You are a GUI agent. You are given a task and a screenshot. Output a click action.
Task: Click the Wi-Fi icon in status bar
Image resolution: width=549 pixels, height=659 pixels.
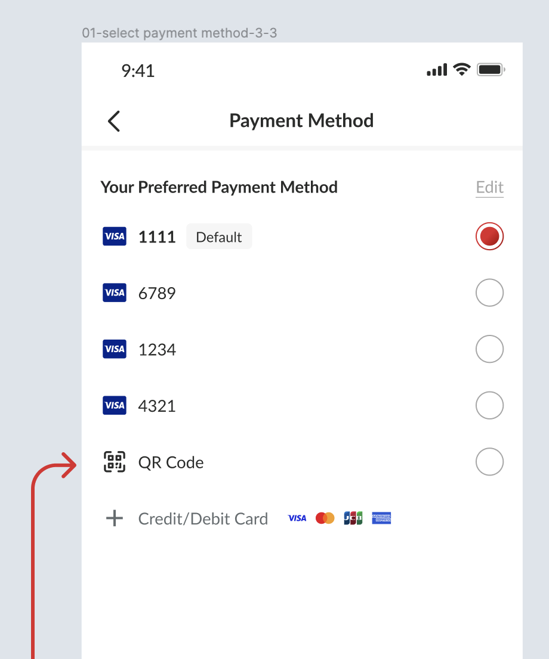[x=461, y=70]
